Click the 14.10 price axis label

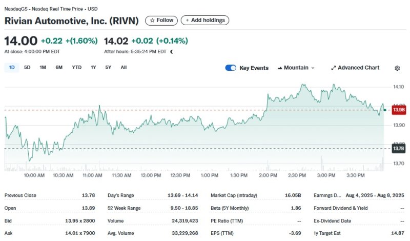coord(399,87)
